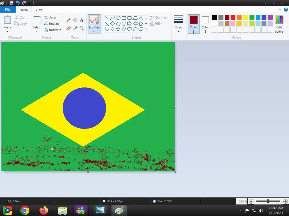Select the Pencil tool
The width and height of the screenshot is (289, 216).
click(x=68, y=20)
